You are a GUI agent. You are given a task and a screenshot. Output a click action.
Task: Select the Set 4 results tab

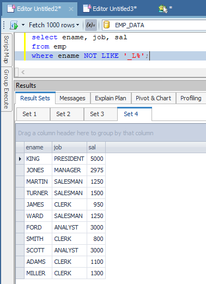pos(135,114)
